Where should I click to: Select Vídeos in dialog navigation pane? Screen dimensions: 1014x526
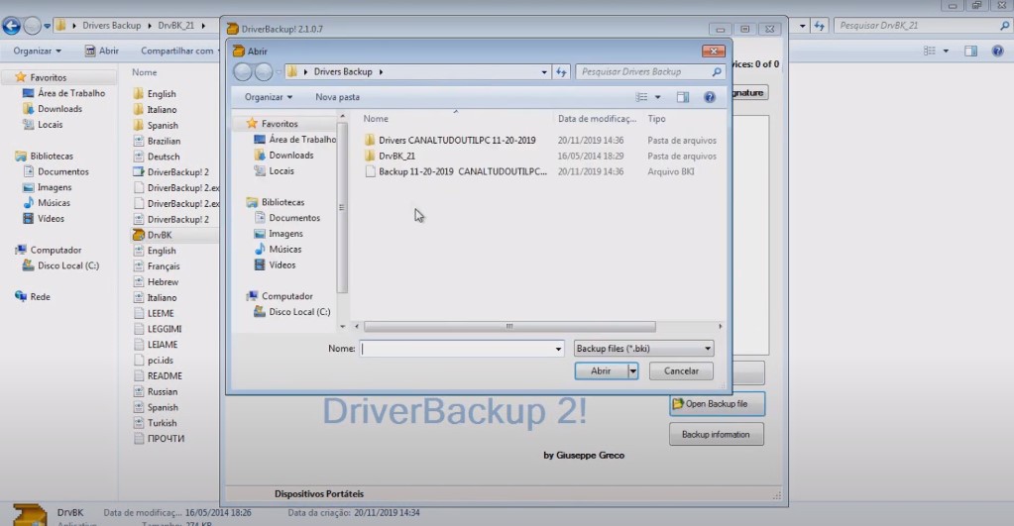pyautogui.click(x=282, y=264)
